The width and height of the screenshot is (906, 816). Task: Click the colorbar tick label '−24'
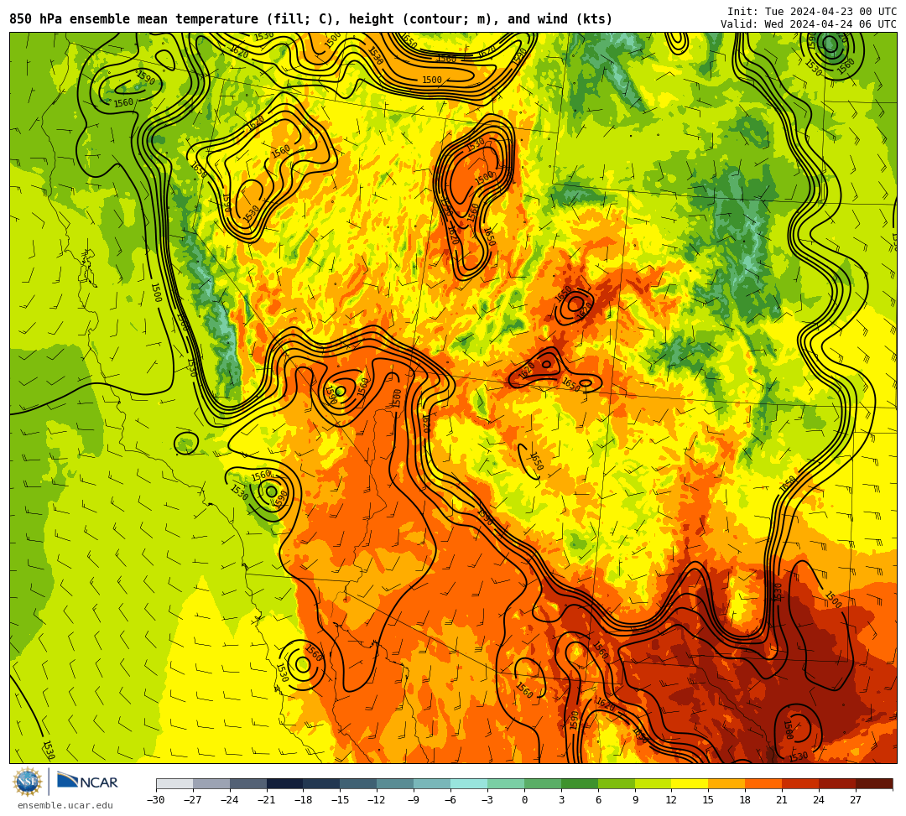pyautogui.click(x=230, y=800)
